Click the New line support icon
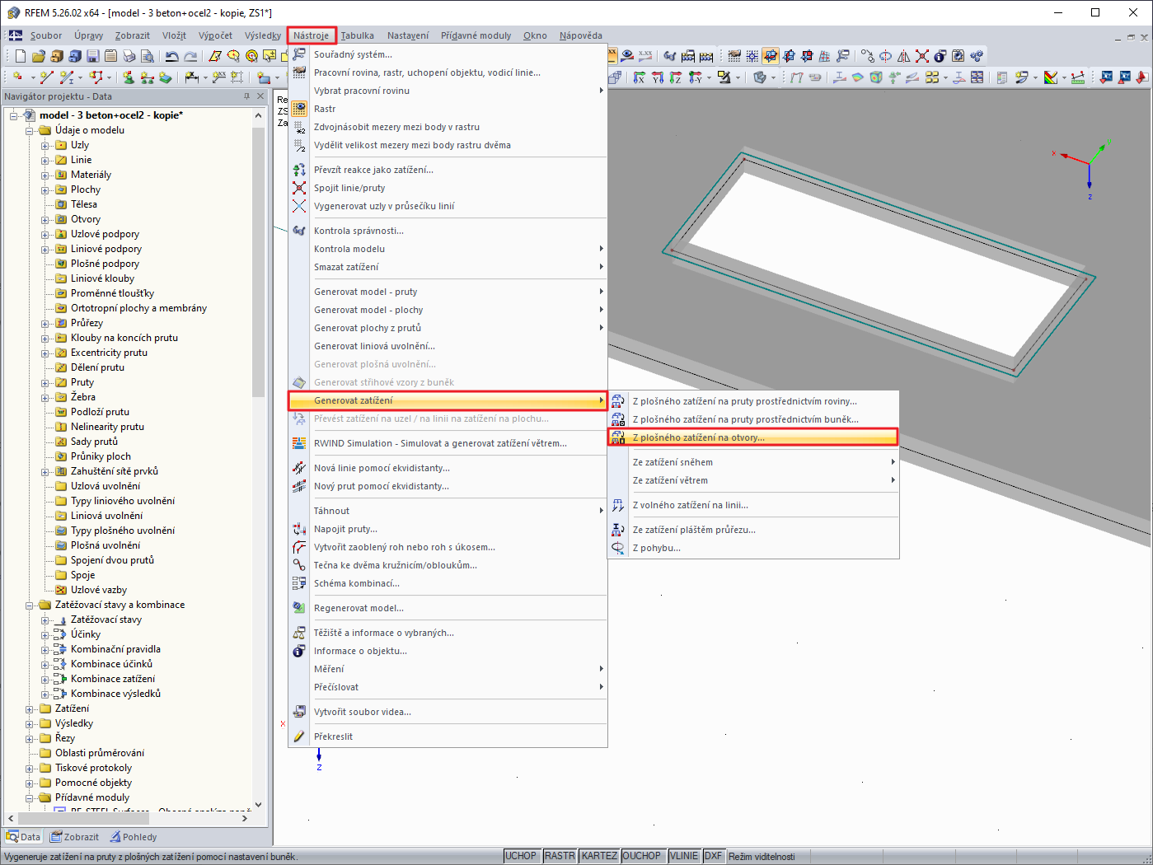Screen dimensions: 1153x865 click(x=148, y=77)
